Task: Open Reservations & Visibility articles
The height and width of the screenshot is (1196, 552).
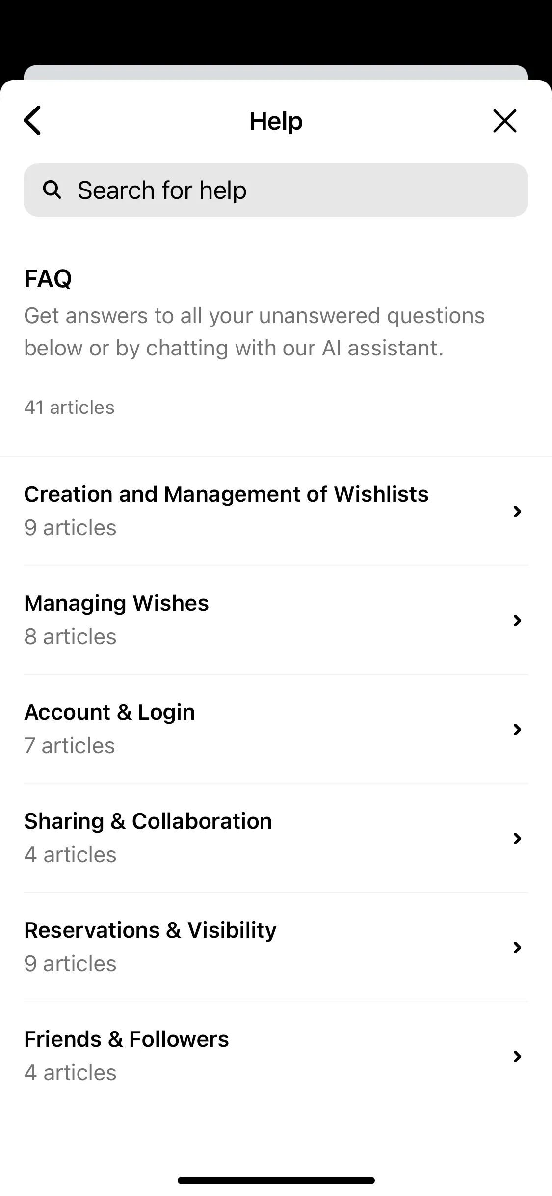Action: (x=276, y=947)
